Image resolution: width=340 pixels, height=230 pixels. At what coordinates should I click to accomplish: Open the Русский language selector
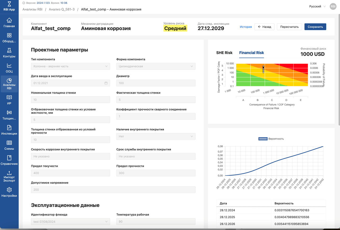tap(317, 6)
